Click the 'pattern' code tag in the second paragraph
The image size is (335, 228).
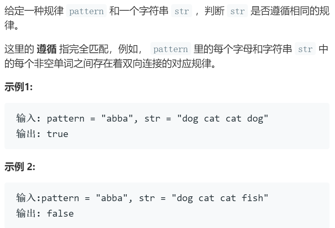170,49
